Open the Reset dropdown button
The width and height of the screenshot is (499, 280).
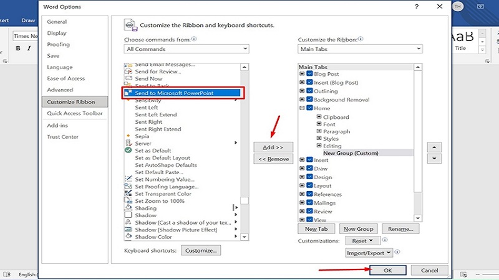point(362,241)
